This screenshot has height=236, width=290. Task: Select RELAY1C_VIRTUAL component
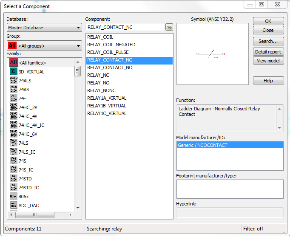(x=129, y=113)
